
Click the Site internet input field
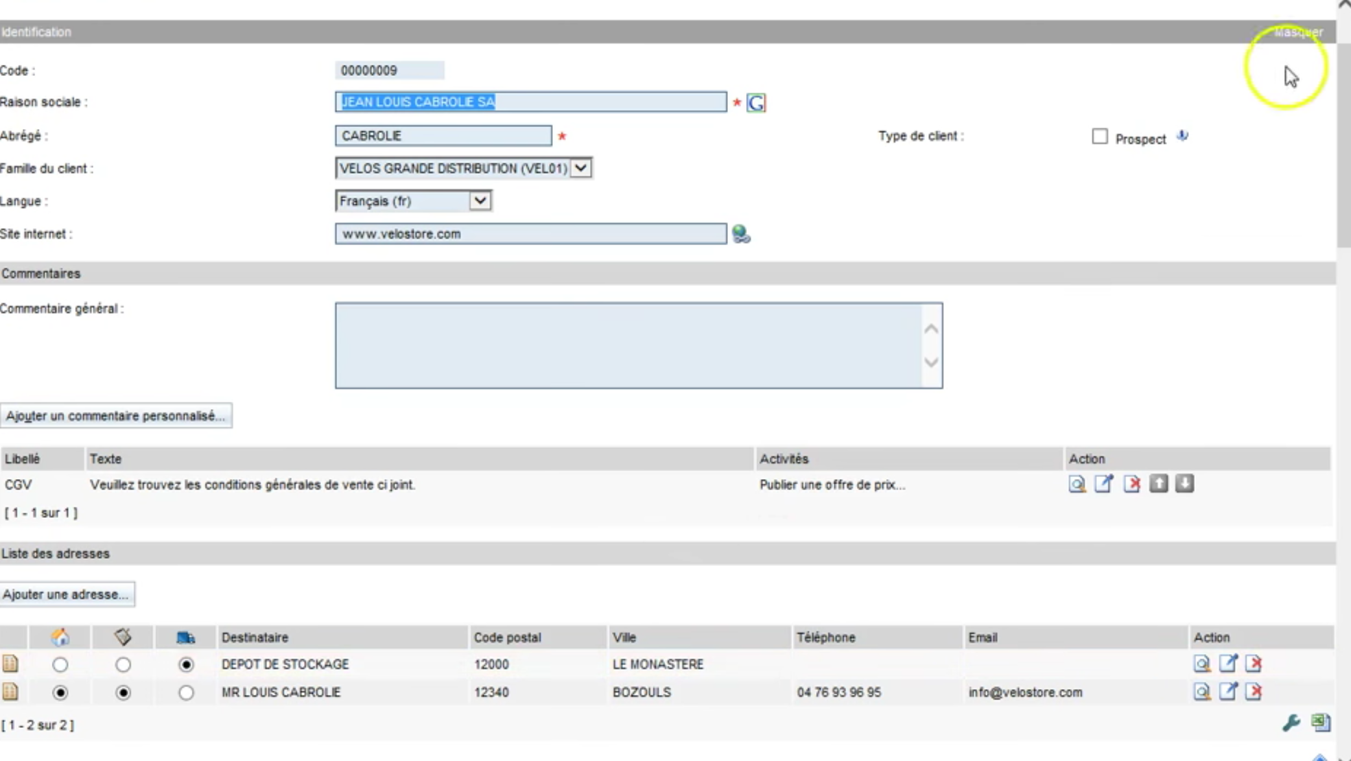coord(531,234)
